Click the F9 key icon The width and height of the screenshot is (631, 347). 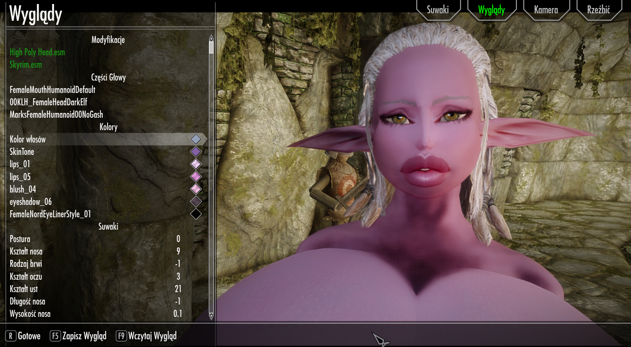pos(122,336)
